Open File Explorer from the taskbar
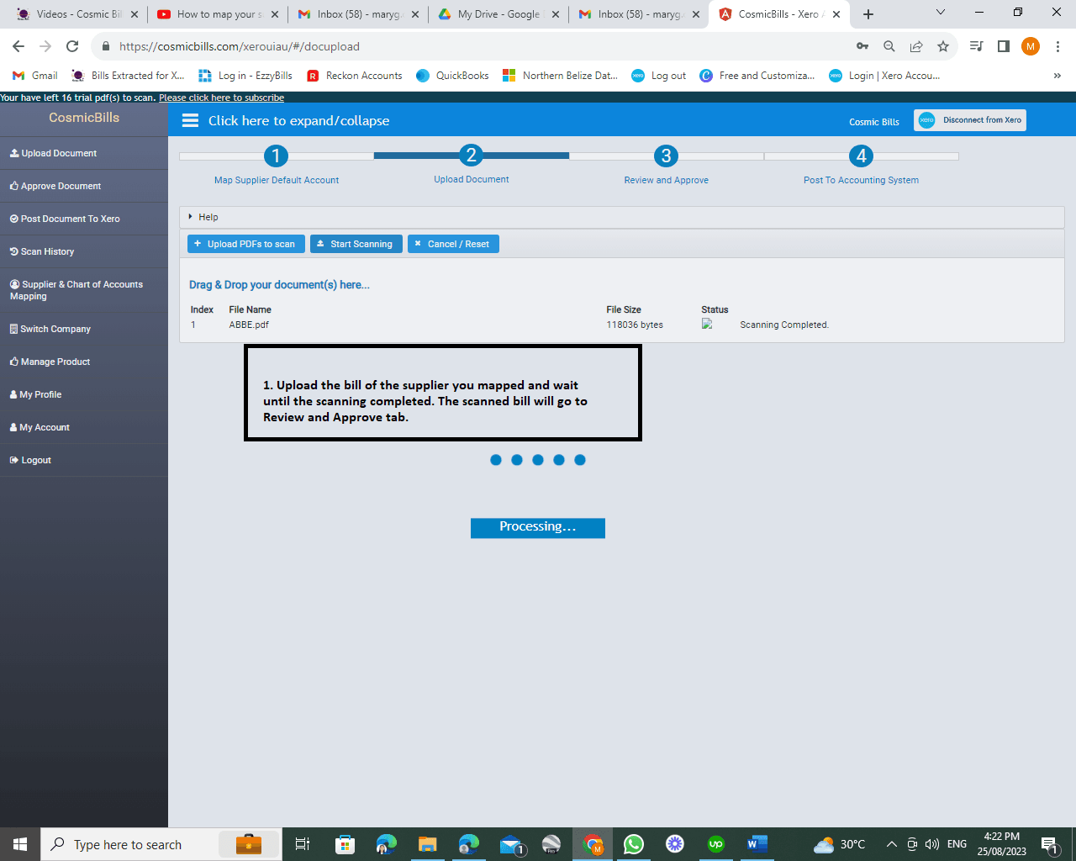 428,844
